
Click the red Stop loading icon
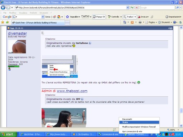[137, 7]
